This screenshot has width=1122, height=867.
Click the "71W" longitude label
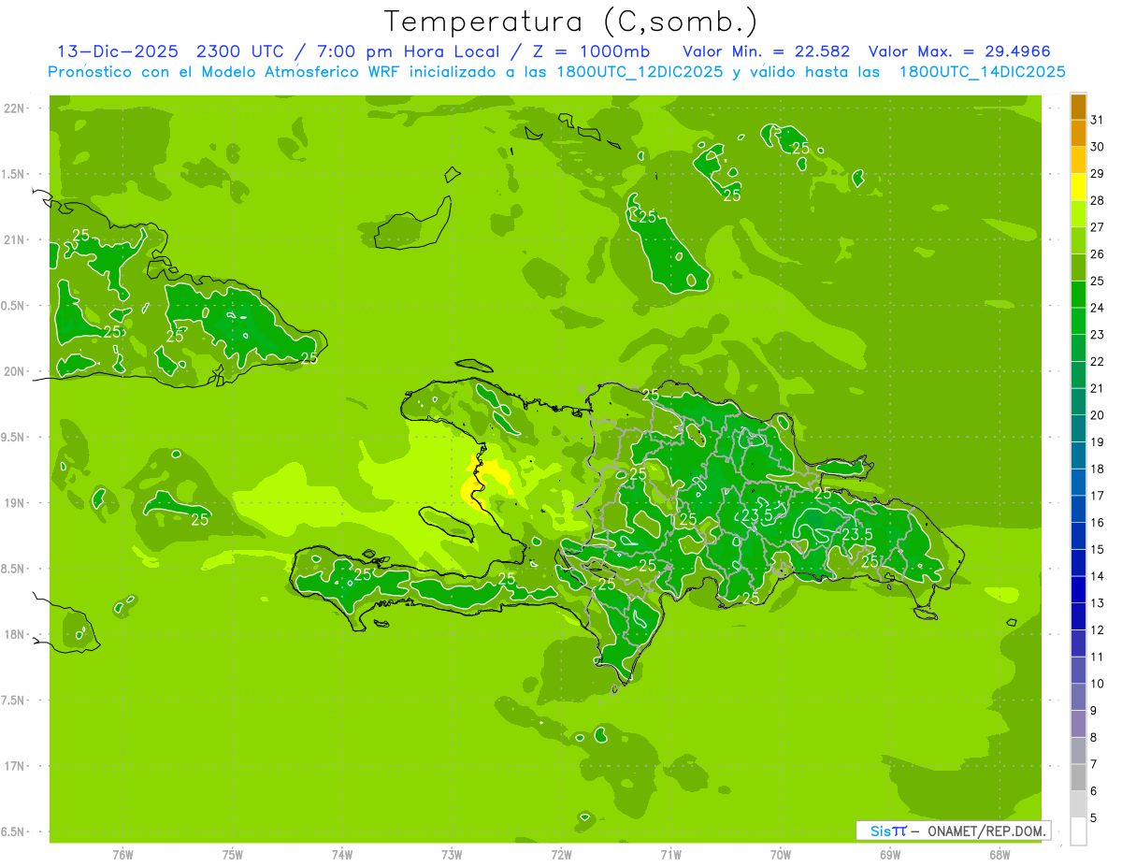click(670, 855)
